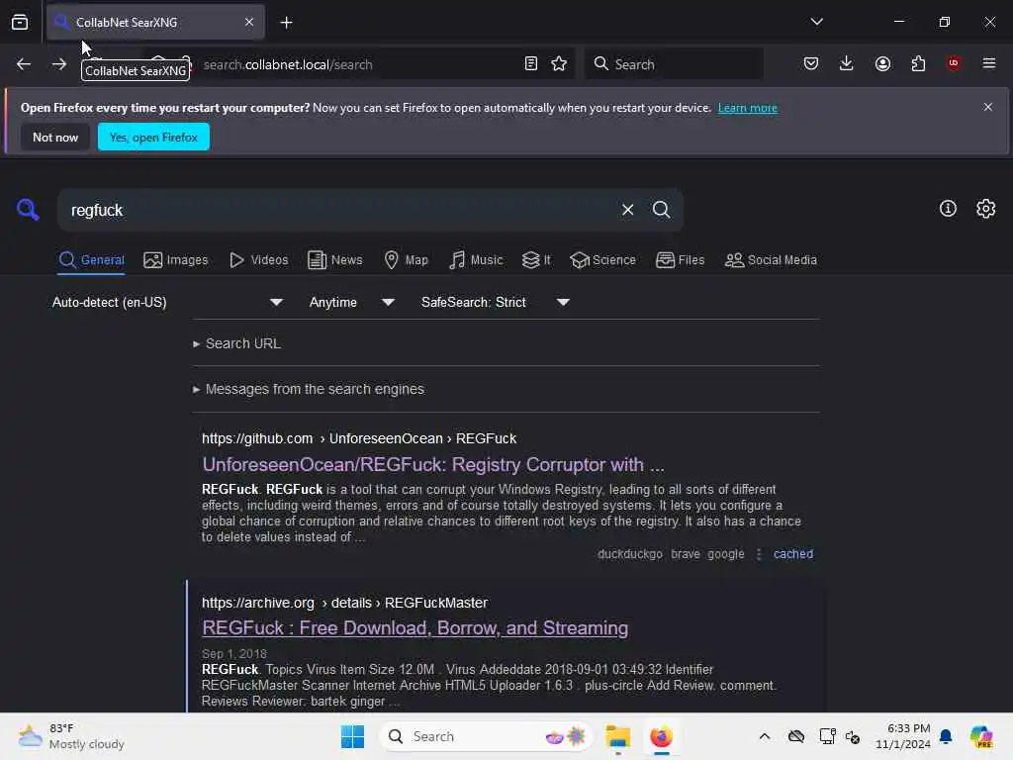List all tabs dropdown arrow

click(x=816, y=22)
